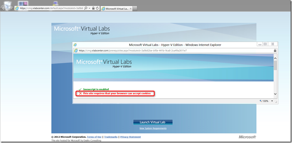The image size is (292, 143).
Task: Open the blank new tab button
Action: (135, 9)
